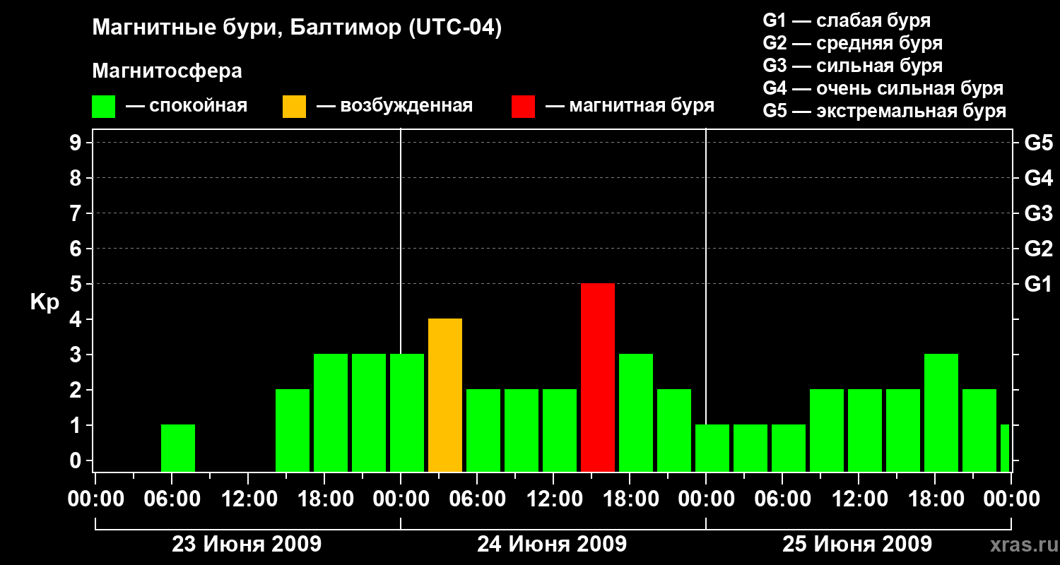Select the orange Kp 4 bar
The image size is (1060, 565).
tap(445, 395)
